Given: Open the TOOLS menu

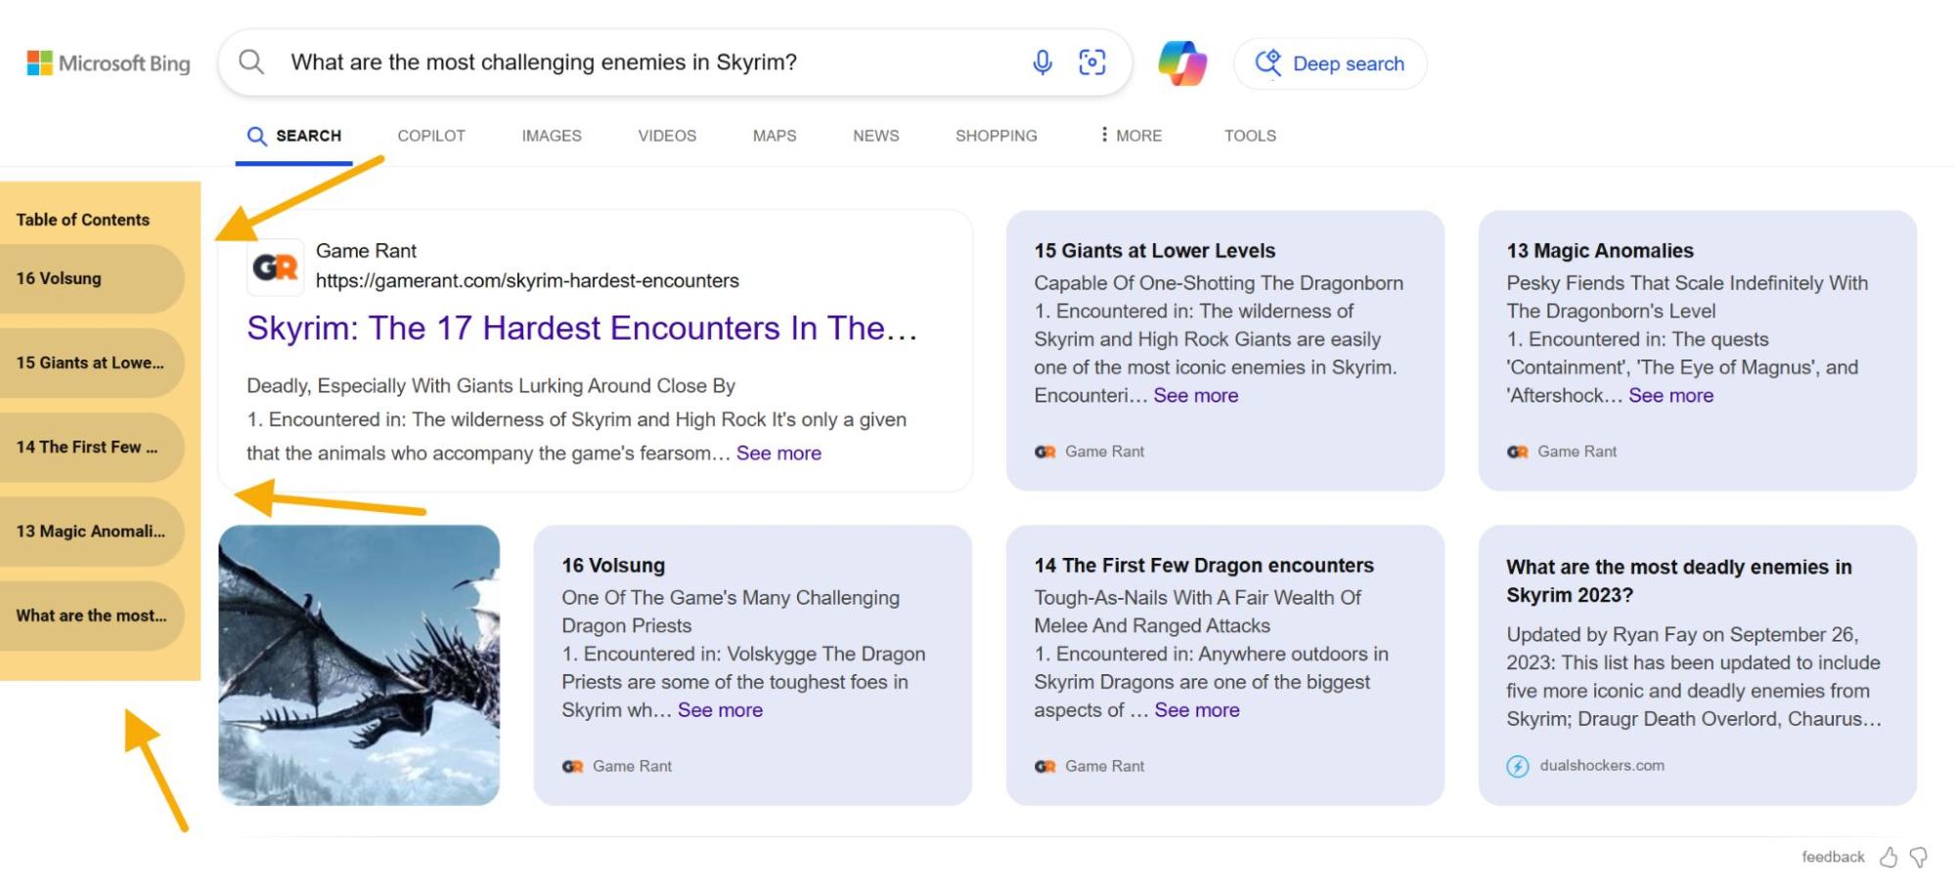Looking at the screenshot, I should coord(1249,136).
